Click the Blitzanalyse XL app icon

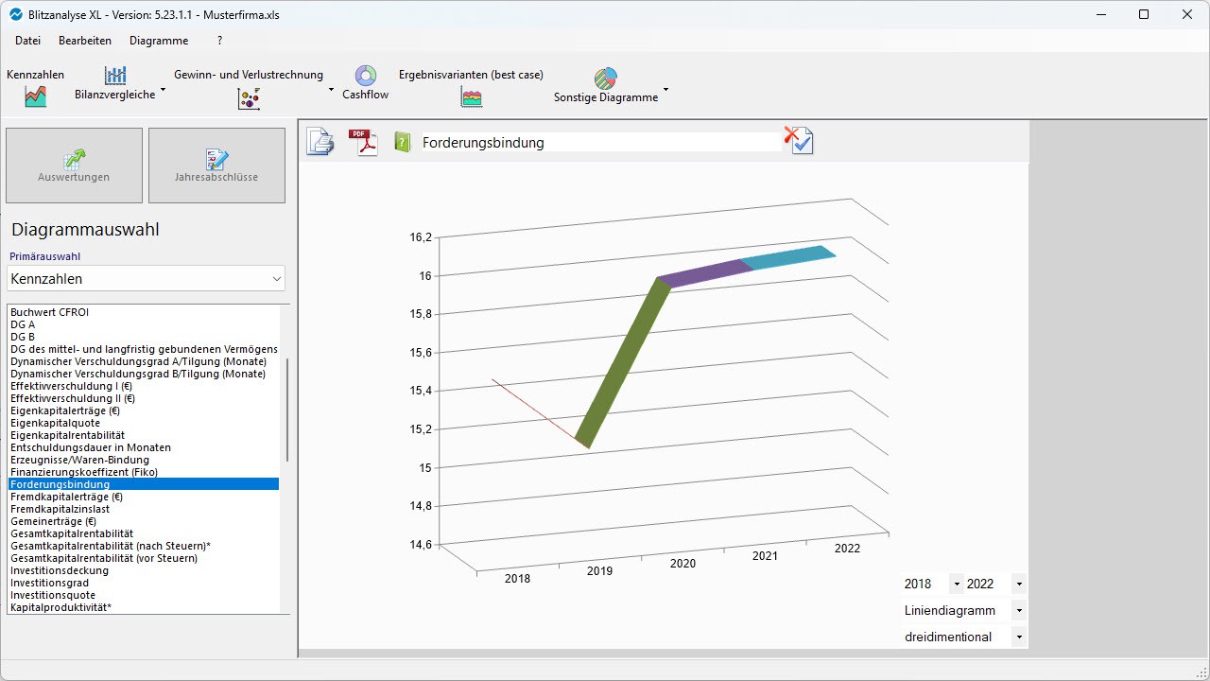pyautogui.click(x=15, y=15)
